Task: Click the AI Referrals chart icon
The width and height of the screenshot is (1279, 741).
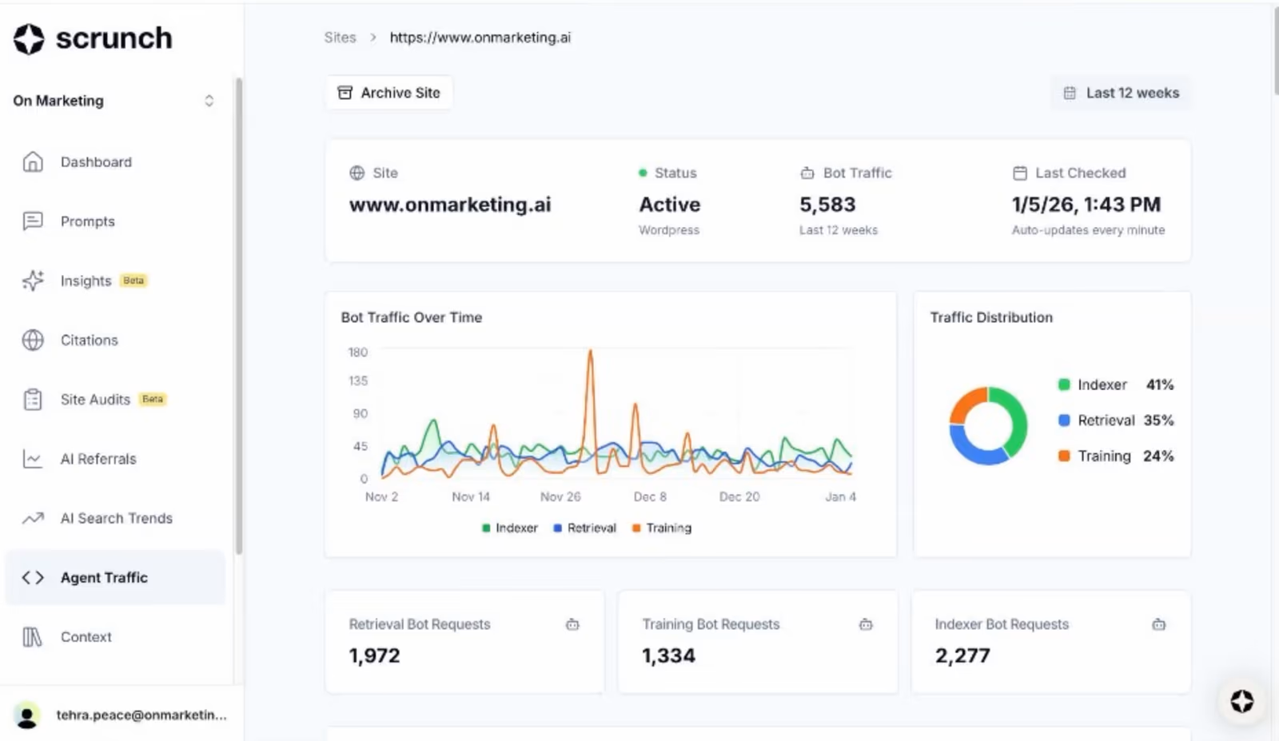Action: point(33,459)
